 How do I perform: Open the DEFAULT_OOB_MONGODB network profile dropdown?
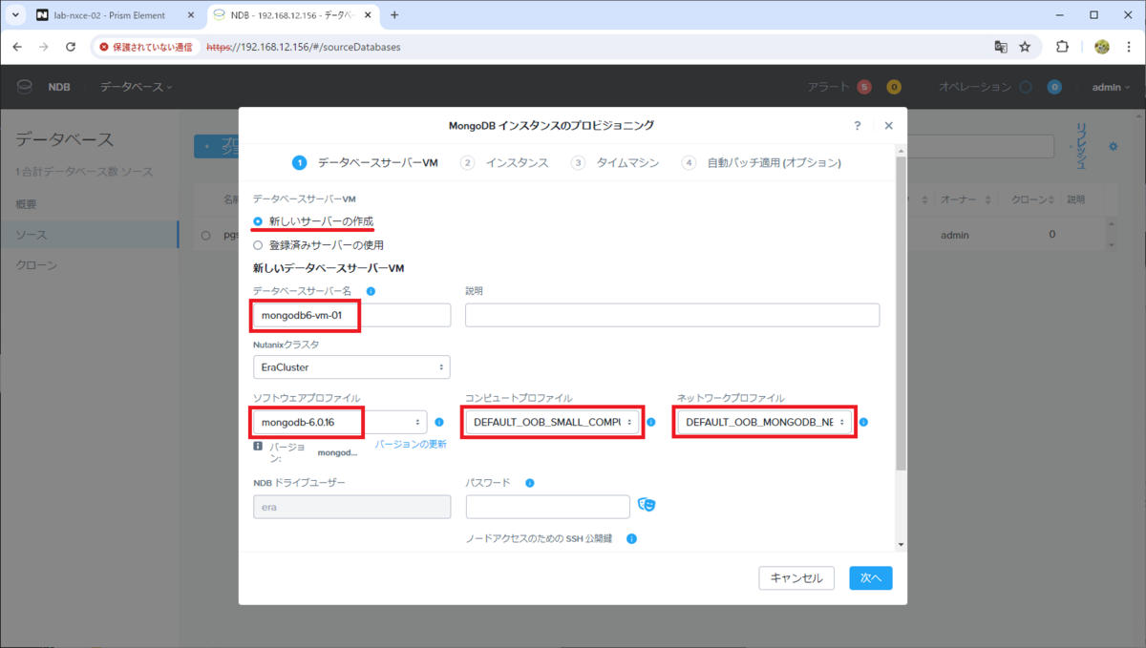pos(764,422)
